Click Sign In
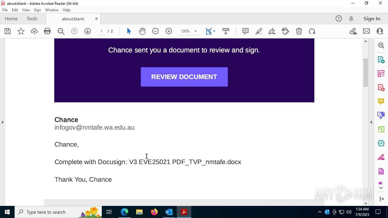The height and width of the screenshot is (218, 388). pyautogui.click(x=372, y=19)
